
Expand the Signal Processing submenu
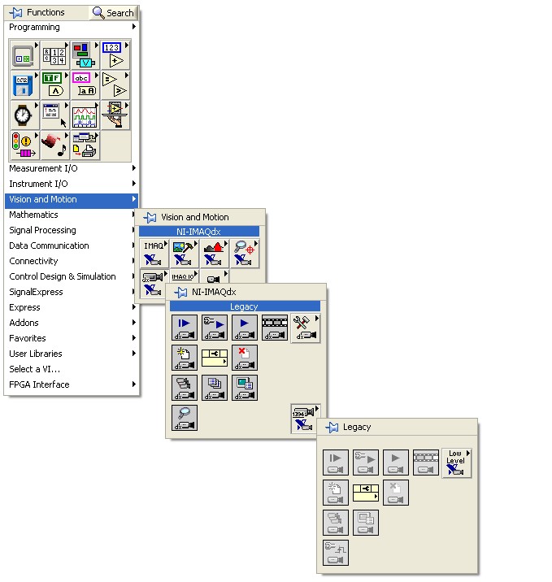(x=72, y=230)
